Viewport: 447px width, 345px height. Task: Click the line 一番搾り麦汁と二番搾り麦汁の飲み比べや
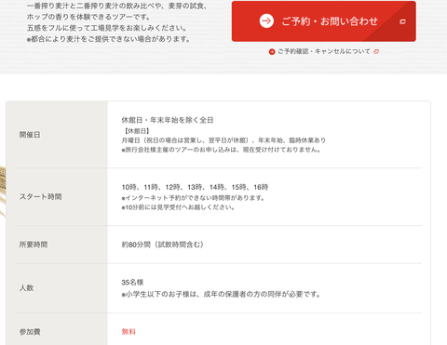tap(116, 6)
